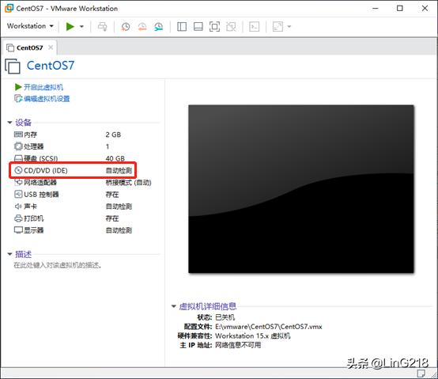Open the snapshot manager toolbar icon
Viewport: 438px width, 379px height.
[159, 27]
